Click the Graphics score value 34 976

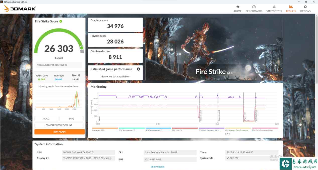click(x=115, y=26)
